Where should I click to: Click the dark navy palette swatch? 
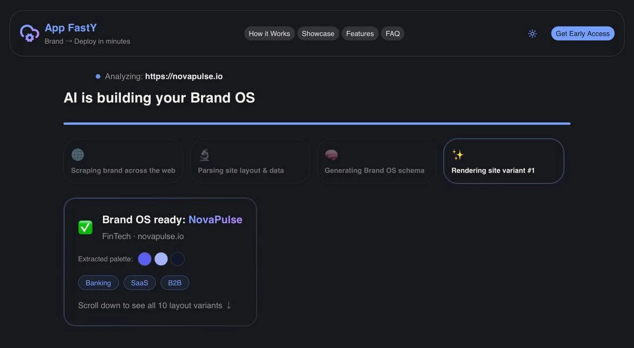(x=177, y=259)
